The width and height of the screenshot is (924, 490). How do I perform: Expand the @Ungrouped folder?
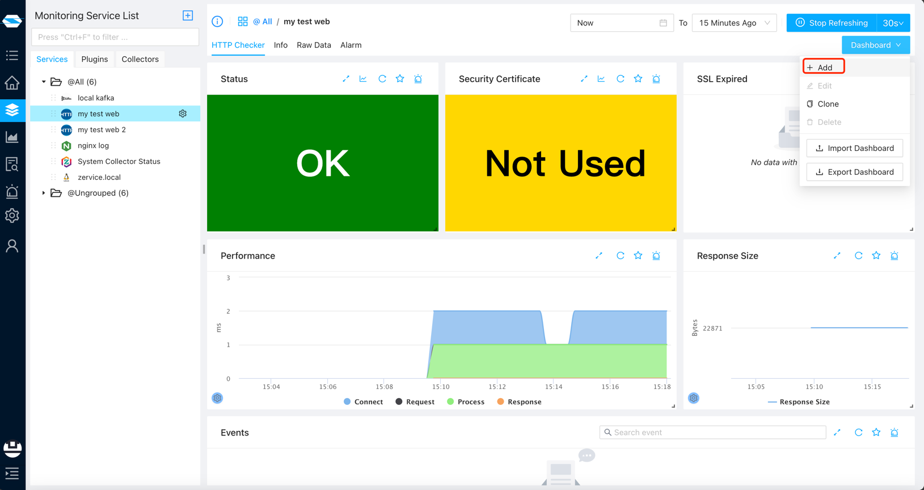pyautogui.click(x=44, y=193)
